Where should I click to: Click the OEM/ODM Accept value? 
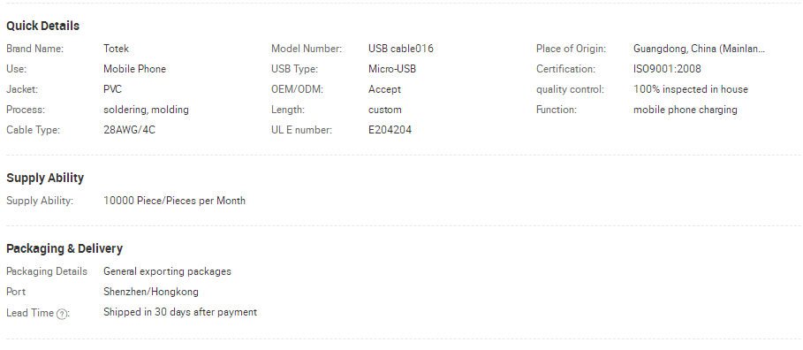point(384,89)
